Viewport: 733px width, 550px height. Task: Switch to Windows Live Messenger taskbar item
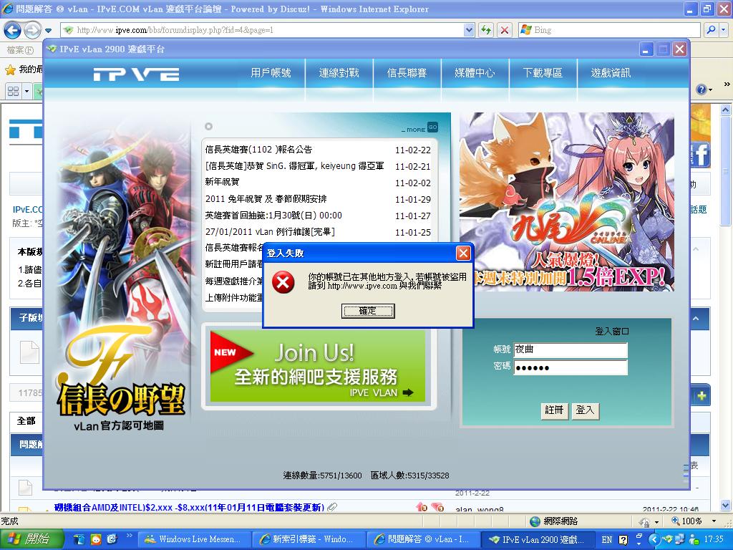(x=195, y=539)
